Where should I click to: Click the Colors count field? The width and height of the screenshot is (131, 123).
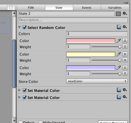click(97, 34)
